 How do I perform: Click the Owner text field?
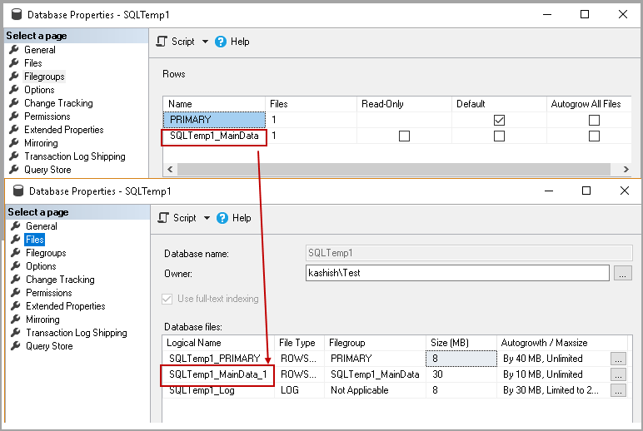(457, 273)
